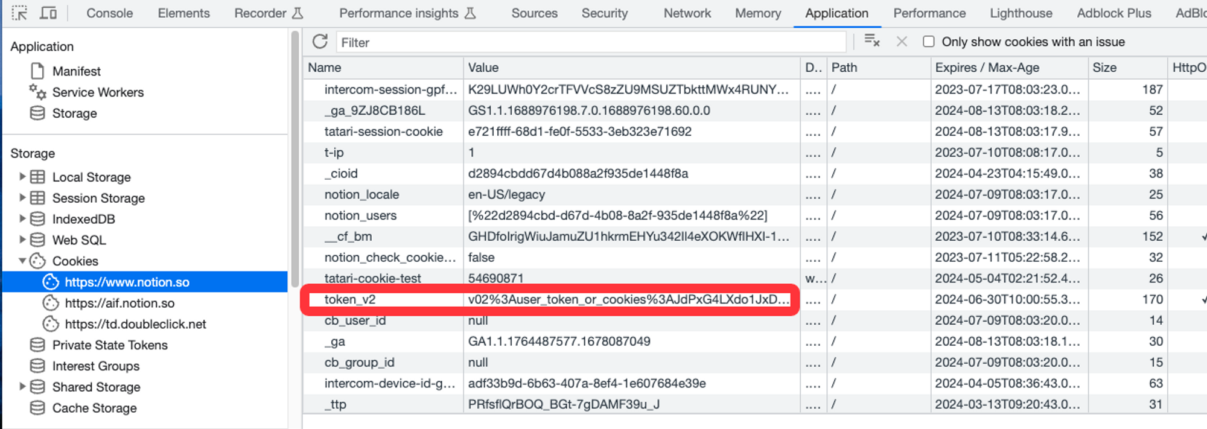
Task: Select the notion_locale cookie row
Action: 754,194
